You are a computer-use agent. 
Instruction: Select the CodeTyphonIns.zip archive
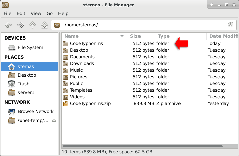(150, 104)
